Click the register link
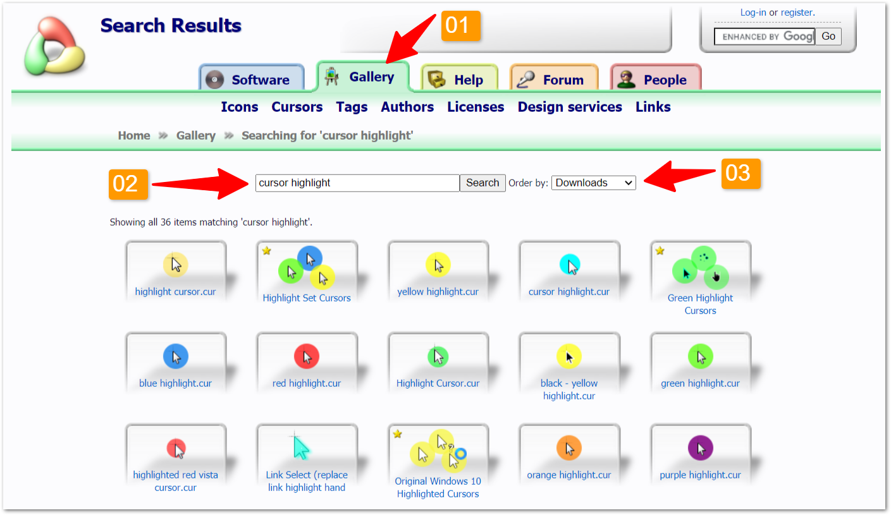Viewport: 891px width, 515px height. [797, 13]
